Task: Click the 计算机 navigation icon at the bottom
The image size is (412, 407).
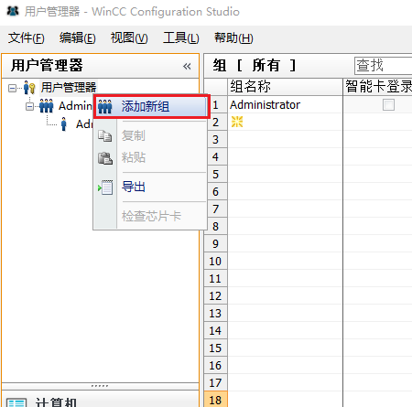Action: [16, 402]
